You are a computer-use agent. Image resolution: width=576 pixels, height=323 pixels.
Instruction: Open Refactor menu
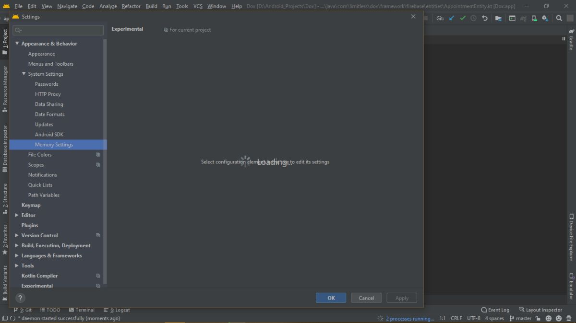pyautogui.click(x=131, y=6)
